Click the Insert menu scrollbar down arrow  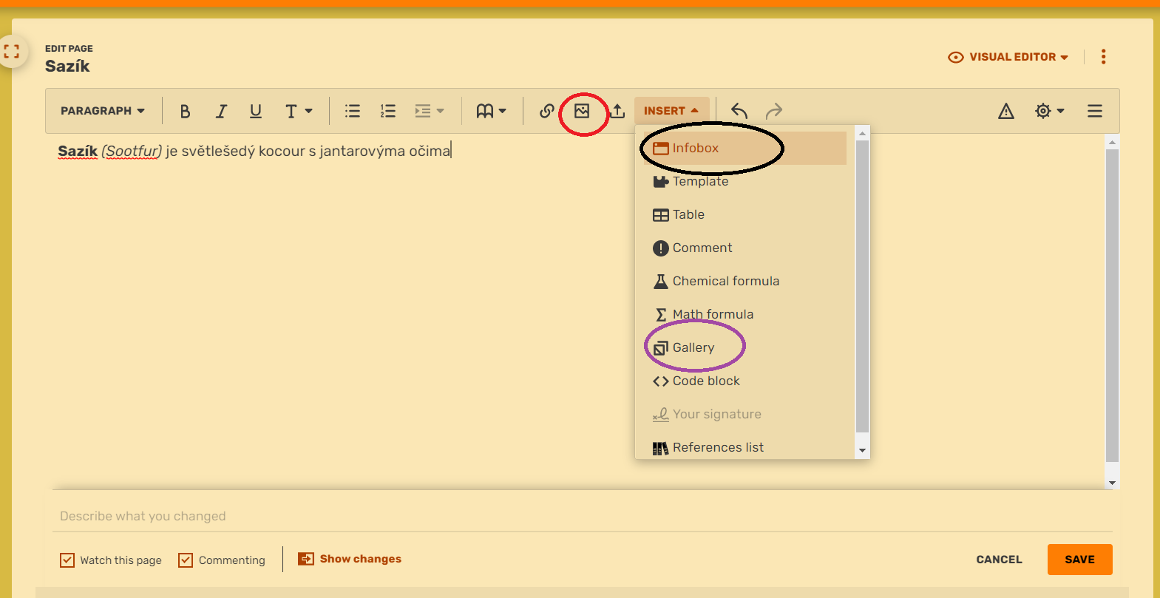862,450
